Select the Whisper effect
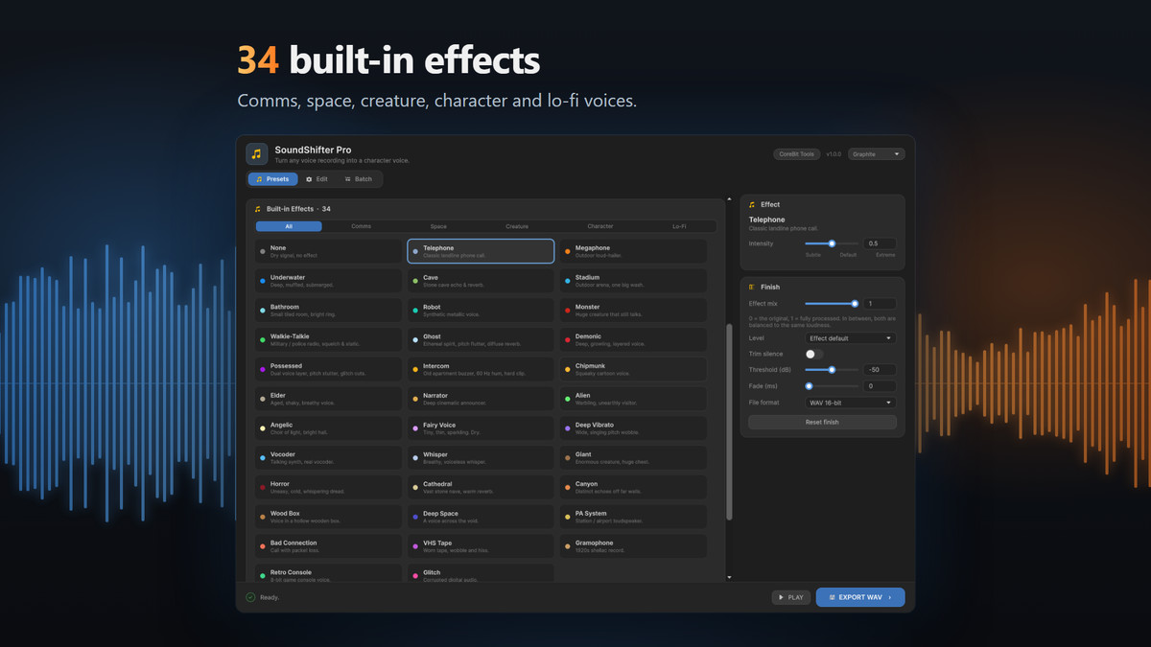 [x=481, y=457]
